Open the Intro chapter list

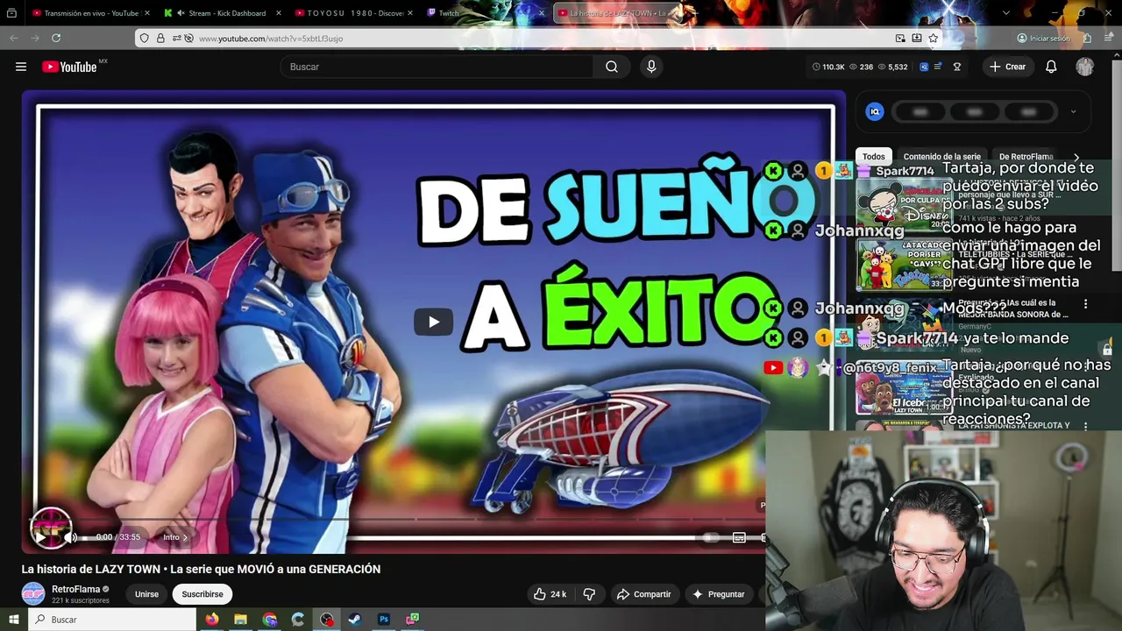(175, 537)
